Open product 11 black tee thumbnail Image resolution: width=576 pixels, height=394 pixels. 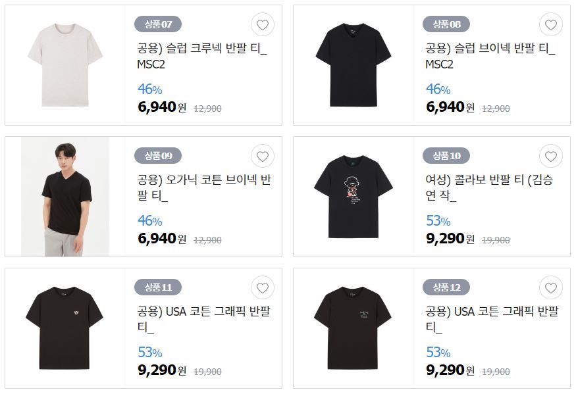65,328
